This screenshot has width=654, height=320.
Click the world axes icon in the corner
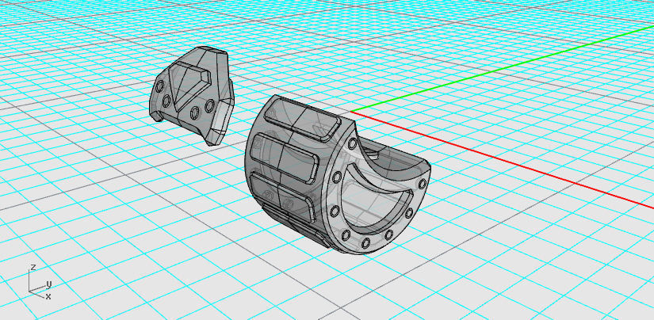click(x=40, y=284)
